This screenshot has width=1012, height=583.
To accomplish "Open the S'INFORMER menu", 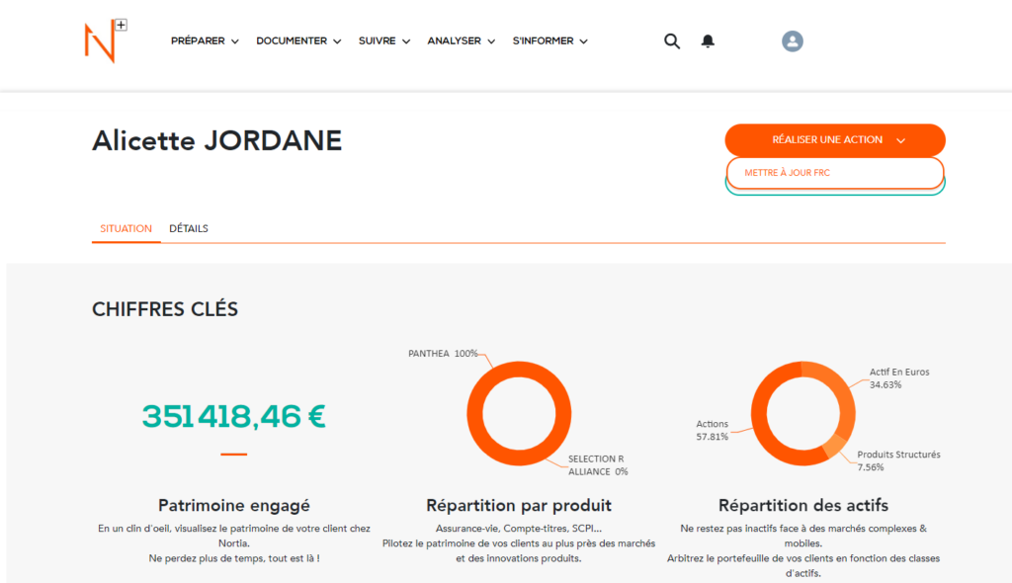I will tap(549, 42).
